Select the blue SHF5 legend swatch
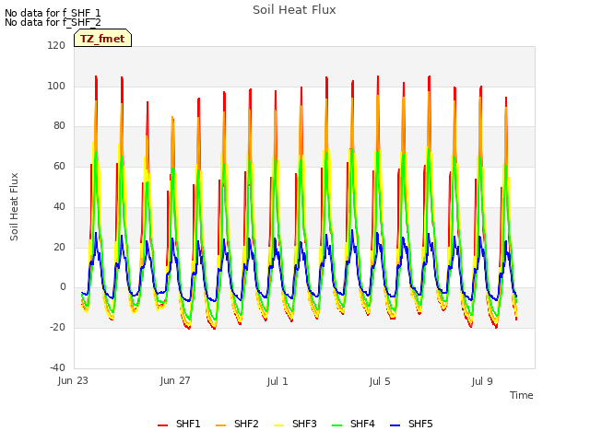Viewport: 590px width, 442px height. (395, 425)
